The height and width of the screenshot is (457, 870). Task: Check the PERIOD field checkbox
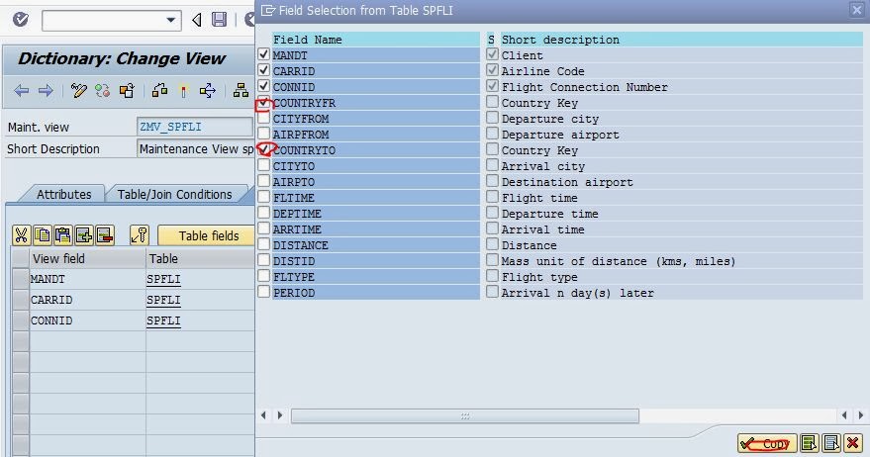[263, 292]
